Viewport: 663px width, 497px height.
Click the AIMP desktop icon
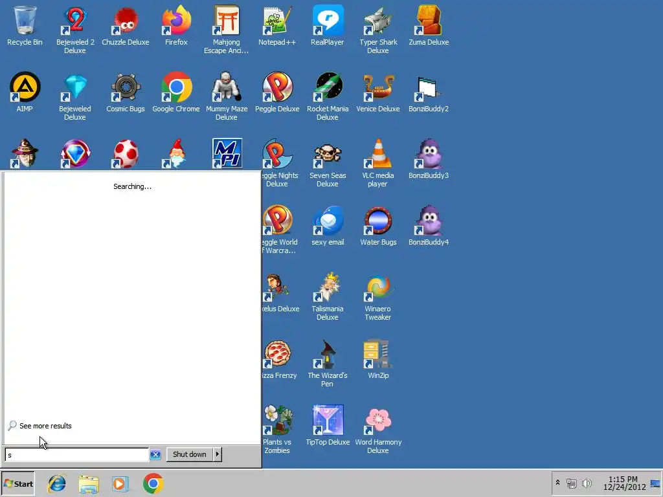coord(25,92)
